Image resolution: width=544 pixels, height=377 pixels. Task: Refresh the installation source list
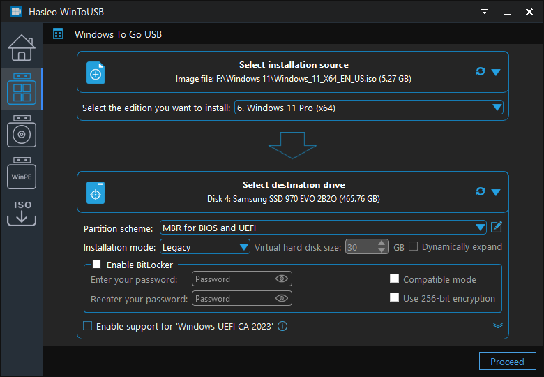click(480, 71)
